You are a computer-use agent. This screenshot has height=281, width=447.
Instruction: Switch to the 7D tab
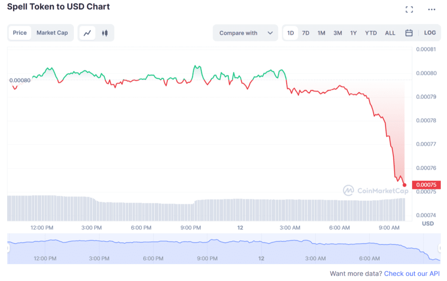point(306,33)
